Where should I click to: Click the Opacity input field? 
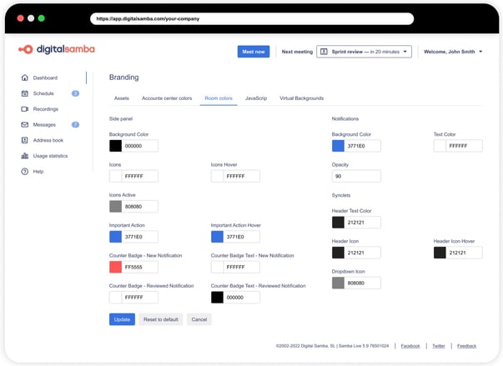tap(356, 177)
